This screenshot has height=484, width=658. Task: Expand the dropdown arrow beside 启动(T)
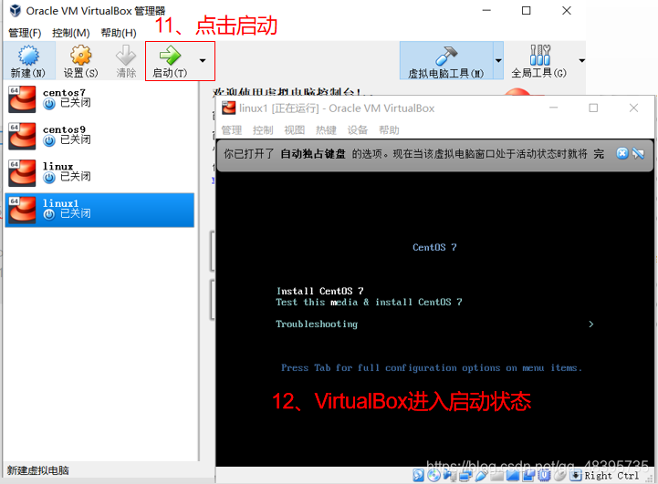tap(203, 61)
